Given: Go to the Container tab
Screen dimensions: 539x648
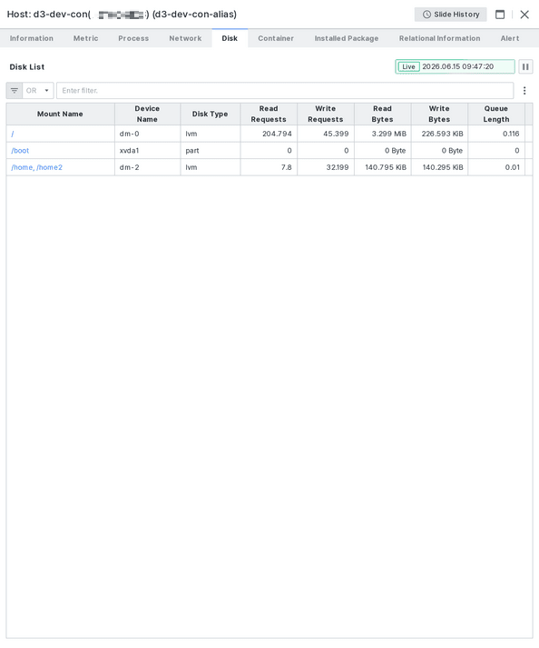Looking at the screenshot, I should click(276, 38).
